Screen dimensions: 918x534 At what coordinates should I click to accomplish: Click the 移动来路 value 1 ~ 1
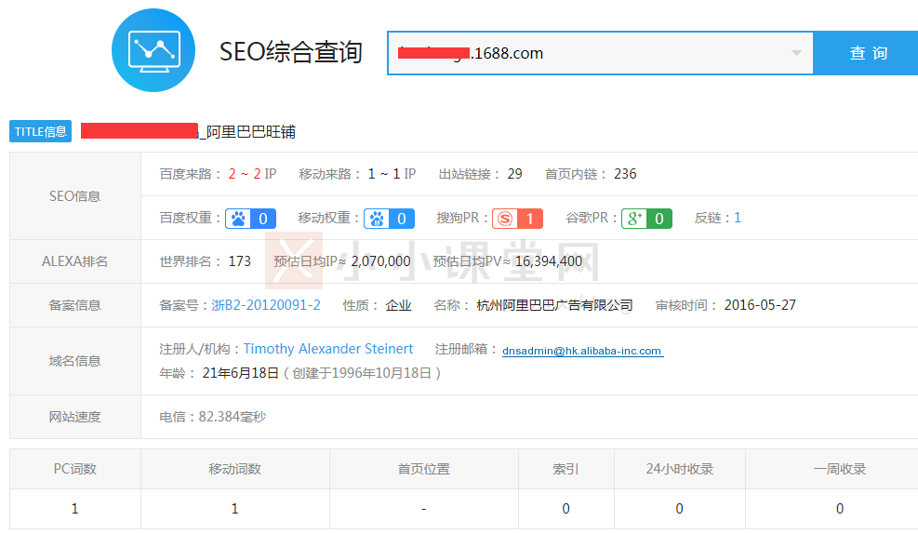click(x=384, y=174)
